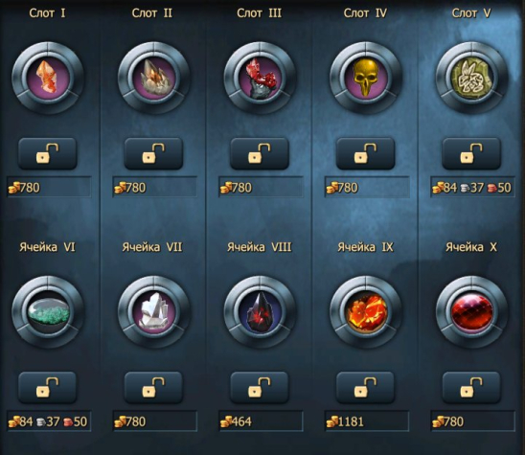525x455 pixels.
Task: Select the orange crystal in Слот I
Action: pos(48,78)
